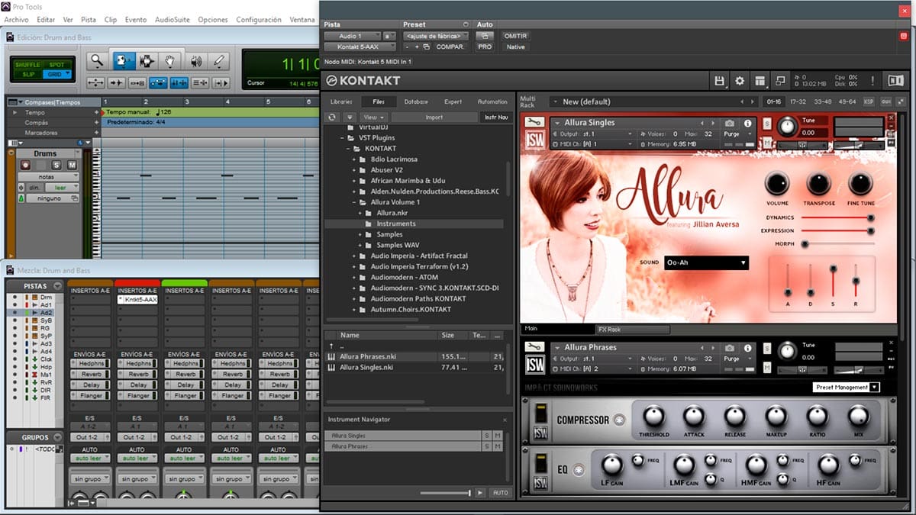
Task: Open Kontakt workspace layout menu
Action: (760, 80)
